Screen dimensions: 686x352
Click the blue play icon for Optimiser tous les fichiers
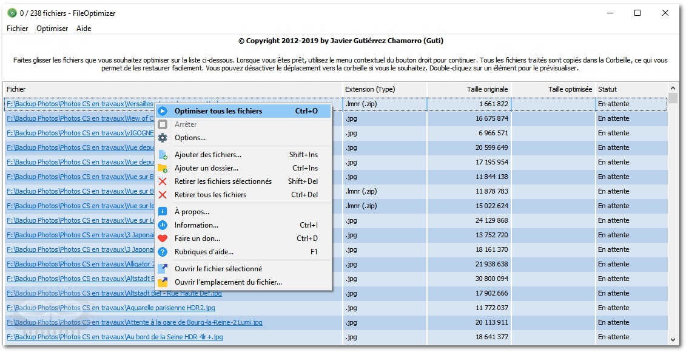(x=163, y=111)
